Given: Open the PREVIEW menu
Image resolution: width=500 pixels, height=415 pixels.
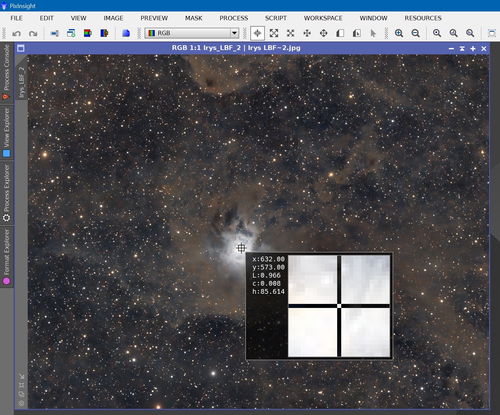Looking at the screenshot, I should 154,18.
